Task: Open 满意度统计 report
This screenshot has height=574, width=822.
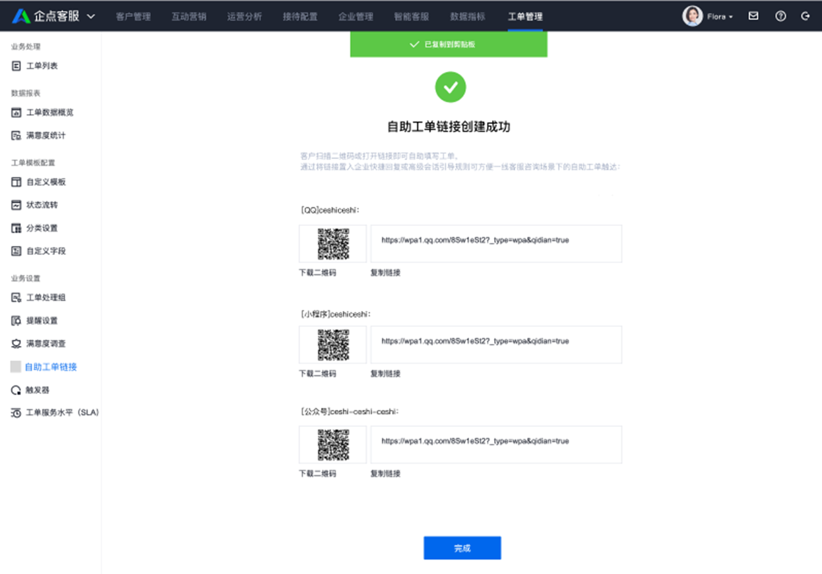Action: pos(46,136)
